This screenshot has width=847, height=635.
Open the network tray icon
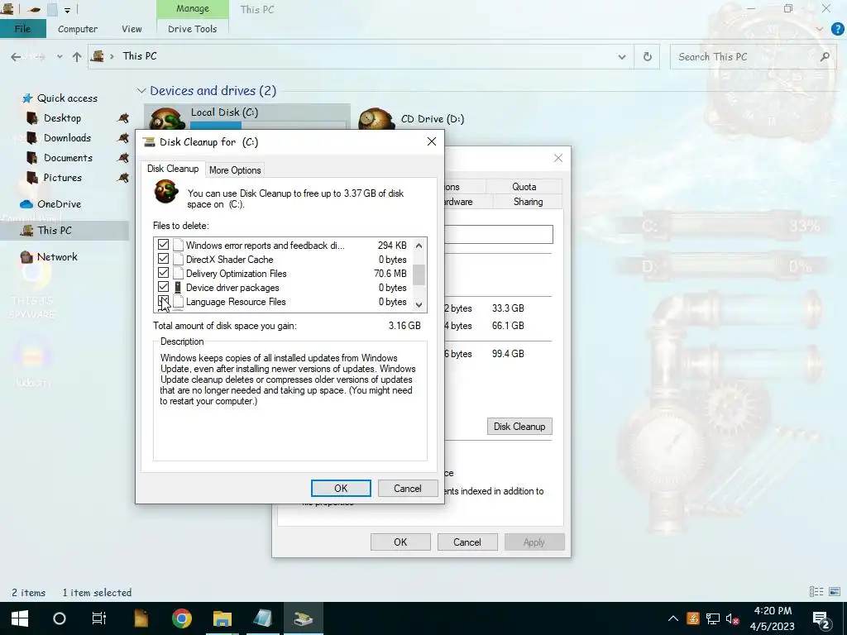(x=712, y=618)
